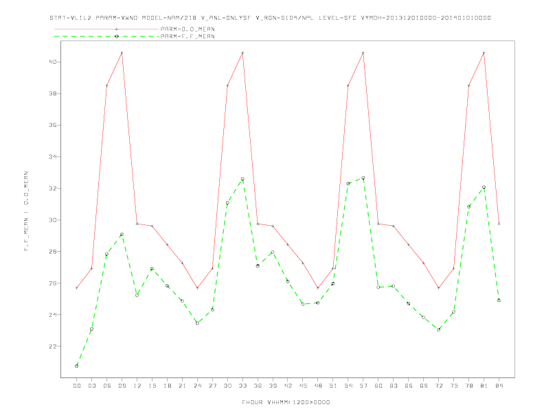Click x-axis tick label 57
Image resolution: width=544 pixels, height=420 pixels.
363,386
